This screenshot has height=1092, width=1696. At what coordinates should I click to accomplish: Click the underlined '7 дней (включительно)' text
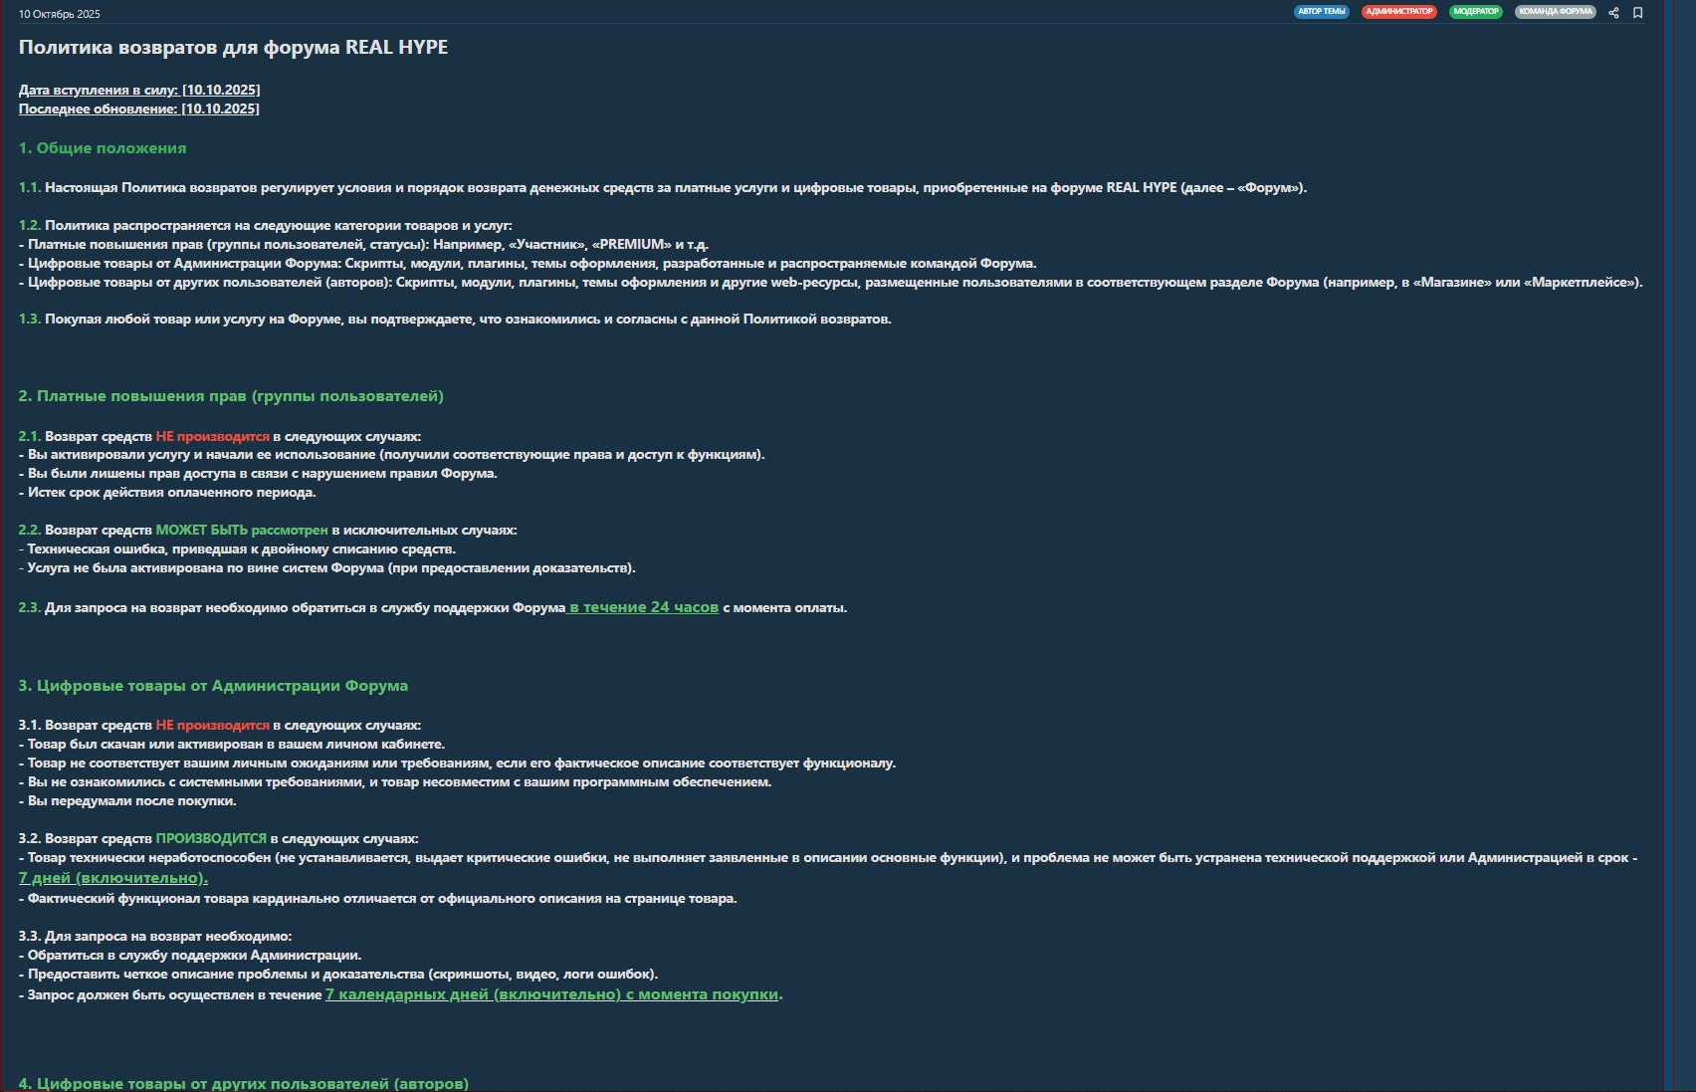click(x=113, y=878)
